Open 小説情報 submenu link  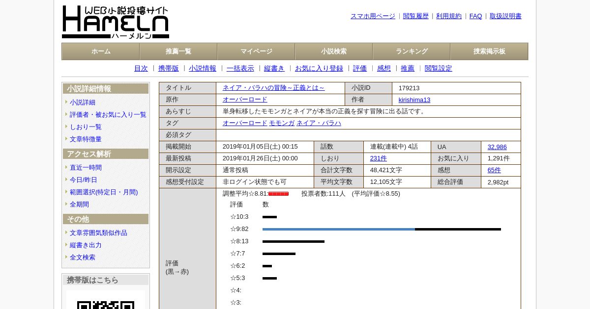point(203,68)
